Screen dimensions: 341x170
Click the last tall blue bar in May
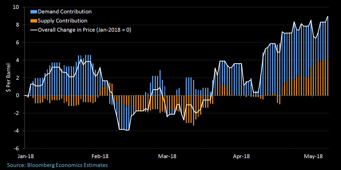pos(328,38)
